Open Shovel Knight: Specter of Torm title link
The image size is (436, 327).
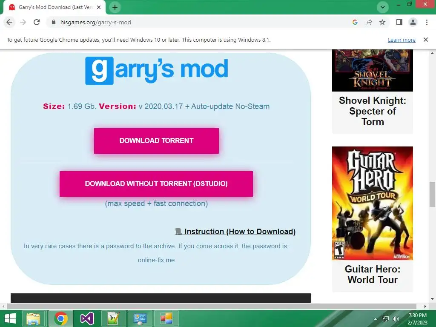(372, 111)
